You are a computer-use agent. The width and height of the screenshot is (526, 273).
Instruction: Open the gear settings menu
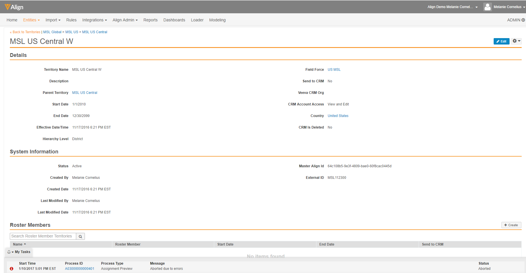(x=516, y=41)
